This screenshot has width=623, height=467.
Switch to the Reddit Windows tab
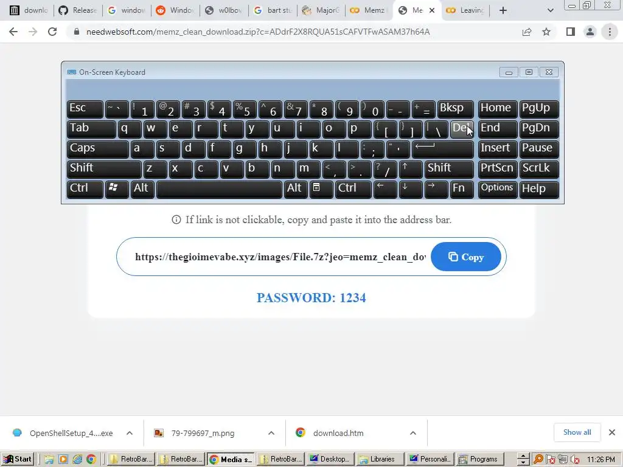pos(175,10)
